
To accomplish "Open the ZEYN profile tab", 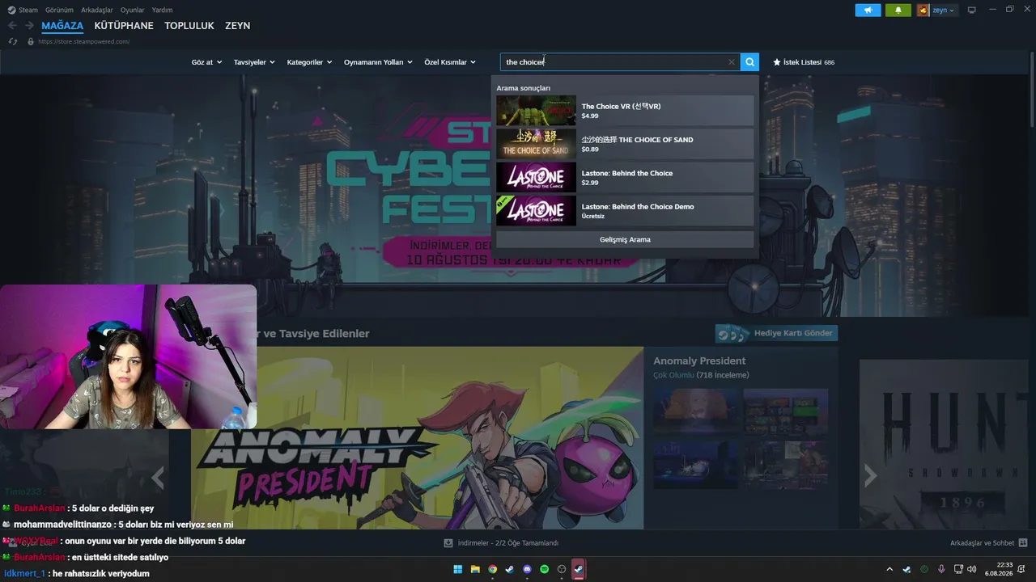I will click(x=237, y=26).
